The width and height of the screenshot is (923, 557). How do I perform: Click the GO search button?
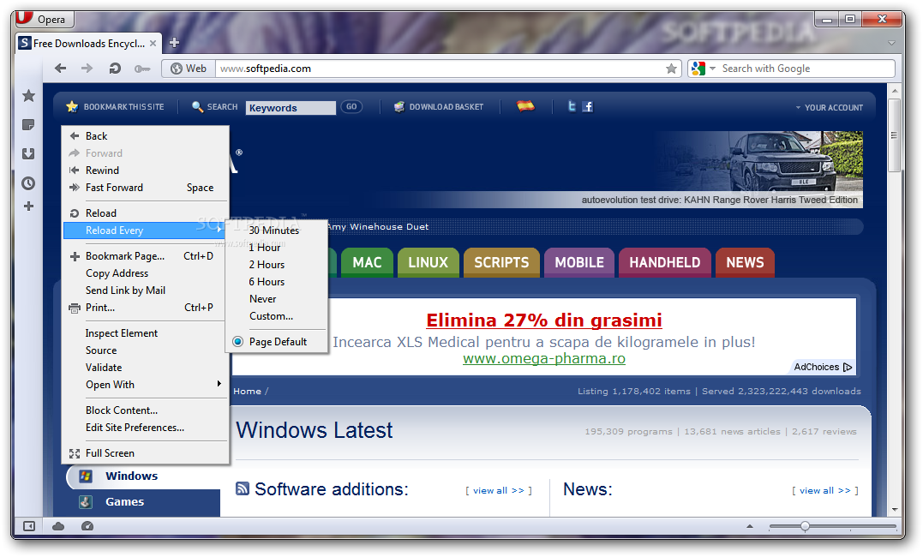point(351,106)
